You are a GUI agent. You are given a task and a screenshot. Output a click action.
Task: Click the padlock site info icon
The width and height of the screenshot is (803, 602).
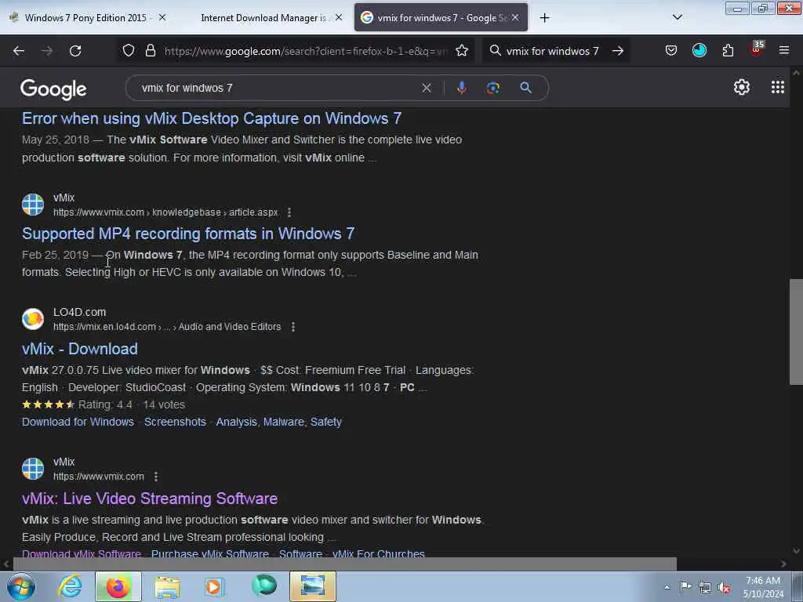(x=150, y=51)
